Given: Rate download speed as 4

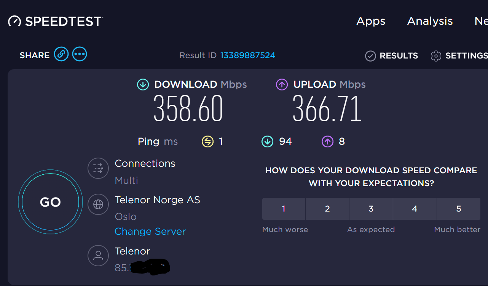Looking at the screenshot, I should [415, 209].
